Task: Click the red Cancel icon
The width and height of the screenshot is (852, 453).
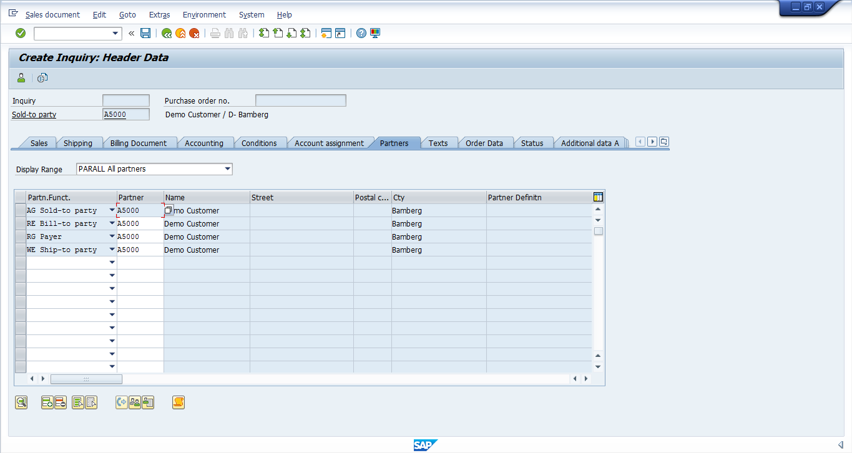Action: pos(194,33)
